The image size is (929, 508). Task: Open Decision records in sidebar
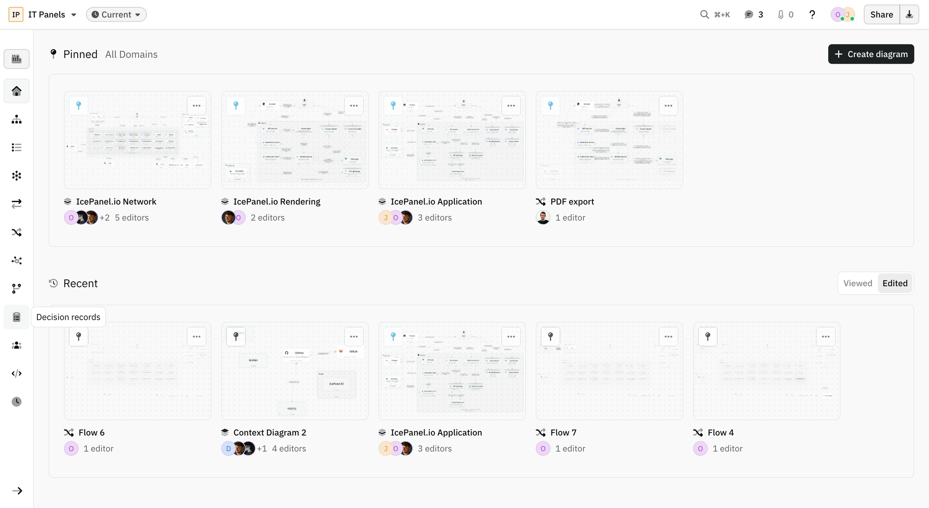pyautogui.click(x=17, y=317)
